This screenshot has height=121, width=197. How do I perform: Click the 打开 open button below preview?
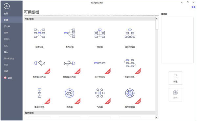pos(175,95)
